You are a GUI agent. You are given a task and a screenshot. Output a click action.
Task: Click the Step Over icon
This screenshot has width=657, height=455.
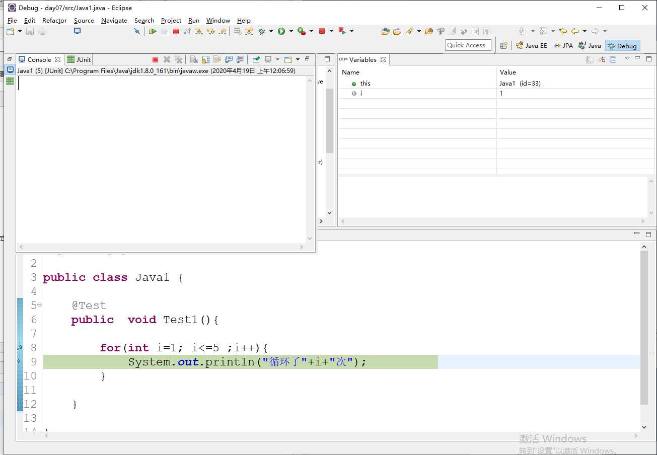click(210, 31)
